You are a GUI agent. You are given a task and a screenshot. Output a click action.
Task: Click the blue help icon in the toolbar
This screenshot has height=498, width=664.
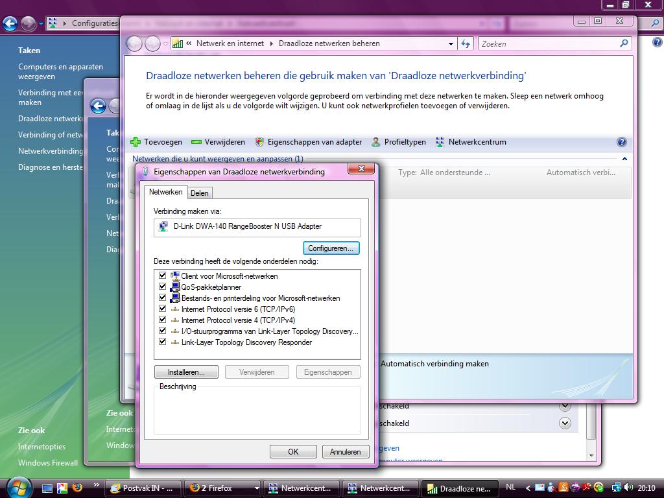[622, 142]
